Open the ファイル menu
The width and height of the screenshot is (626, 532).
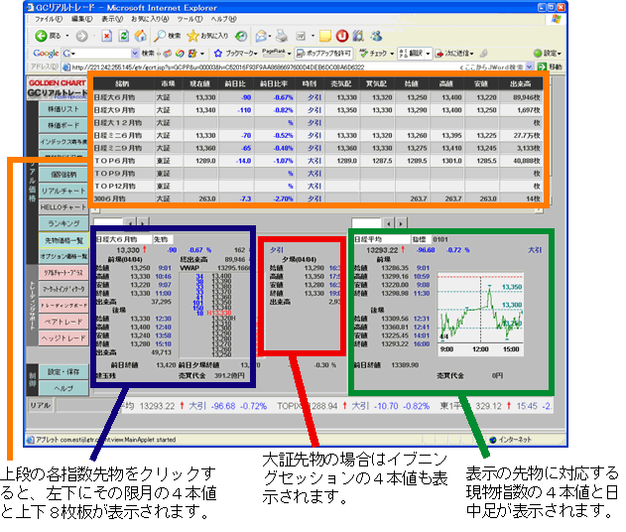49,19
